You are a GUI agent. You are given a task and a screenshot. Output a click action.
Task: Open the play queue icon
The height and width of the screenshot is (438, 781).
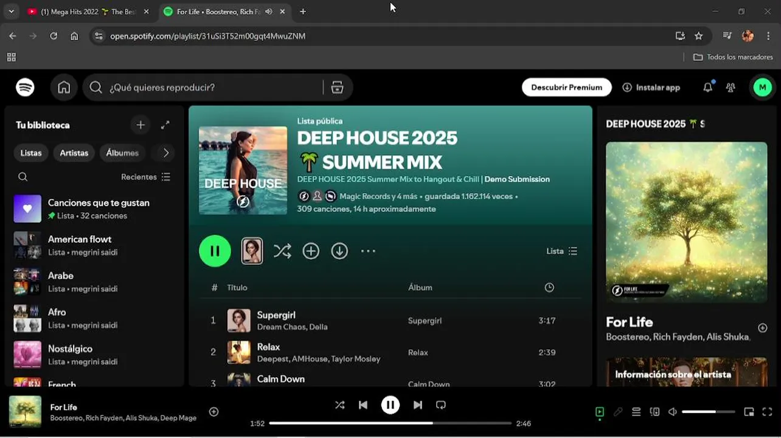point(636,412)
